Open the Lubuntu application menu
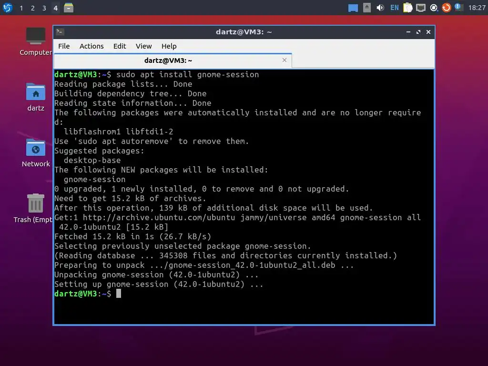Screen dimensions: 488x366 pos(8,8)
